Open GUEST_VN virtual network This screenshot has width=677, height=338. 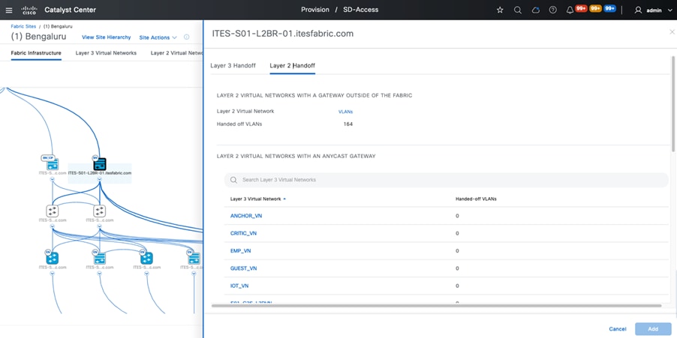point(243,268)
